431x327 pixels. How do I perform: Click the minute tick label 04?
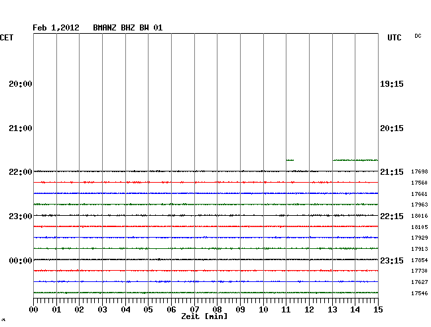(125, 310)
